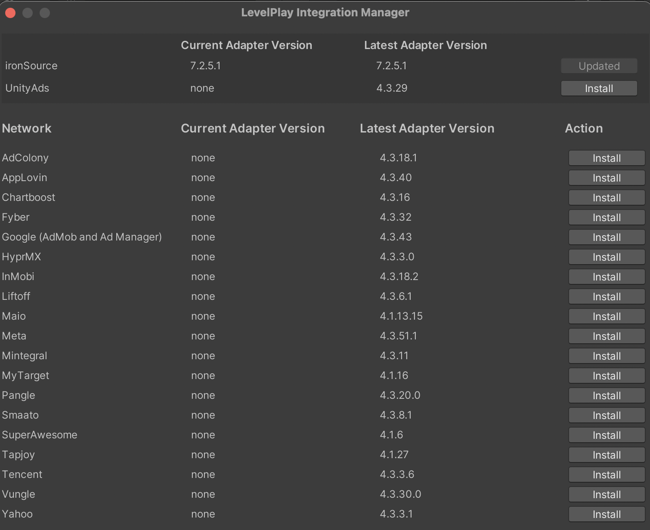650x530 pixels.
Task: Install the Fyber adapter
Action: point(607,218)
